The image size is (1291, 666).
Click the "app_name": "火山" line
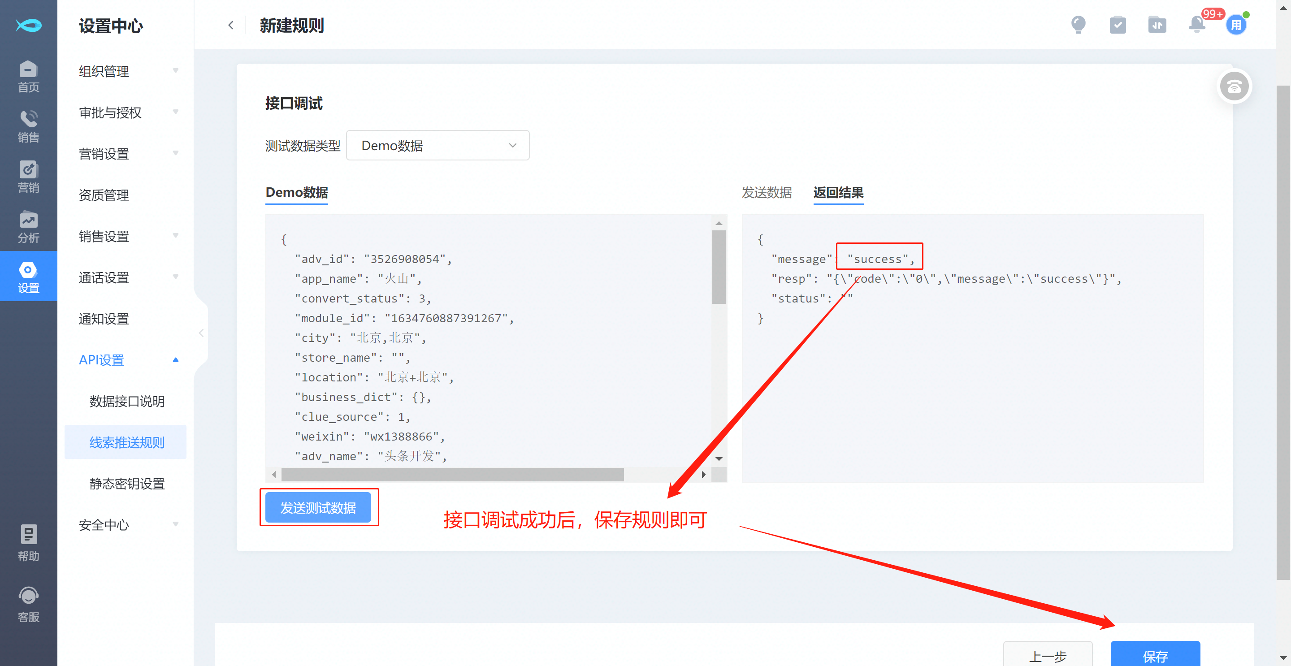tap(358, 279)
